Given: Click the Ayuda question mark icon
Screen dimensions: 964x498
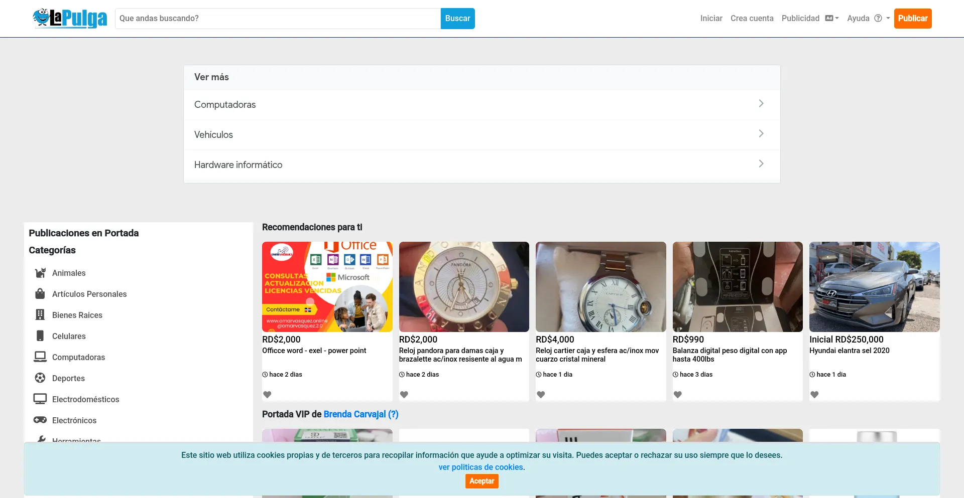Looking at the screenshot, I should click(878, 18).
